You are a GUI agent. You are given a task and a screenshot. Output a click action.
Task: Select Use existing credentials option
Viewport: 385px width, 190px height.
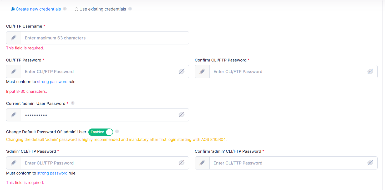pyautogui.click(x=77, y=9)
